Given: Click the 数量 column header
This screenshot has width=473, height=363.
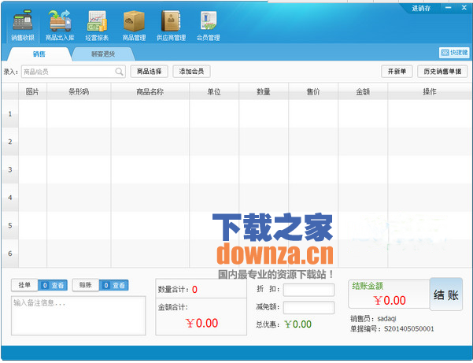Looking at the screenshot, I should [x=264, y=91].
